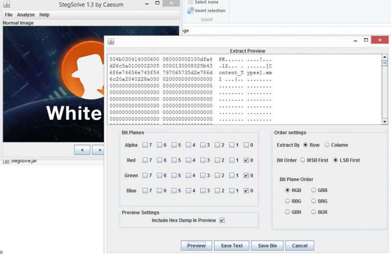Click Save Text button

coord(232,246)
